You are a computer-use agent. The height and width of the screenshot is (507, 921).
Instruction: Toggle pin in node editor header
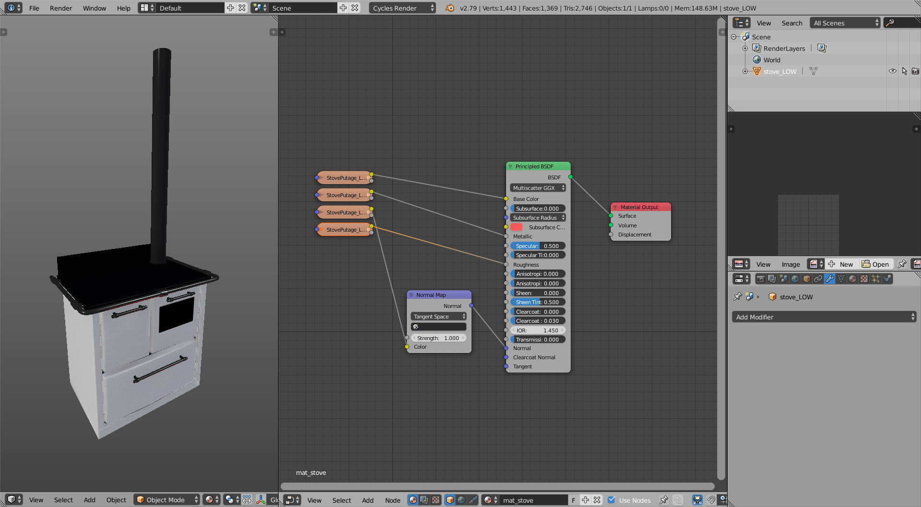[663, 500]
